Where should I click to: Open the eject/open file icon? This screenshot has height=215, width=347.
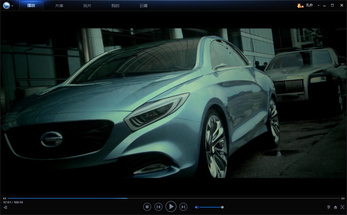(x=335, y=207)
